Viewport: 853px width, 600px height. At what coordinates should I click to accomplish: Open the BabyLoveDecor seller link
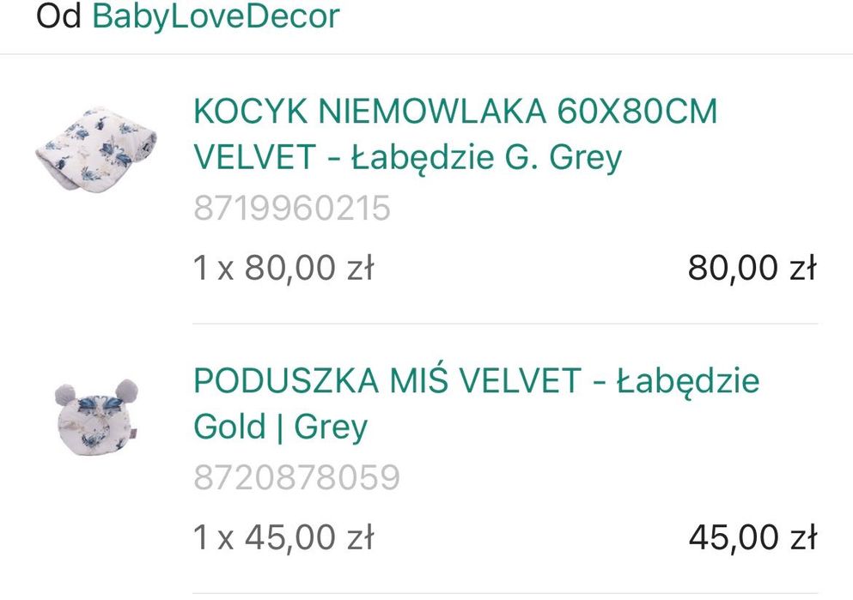click(215, 16)
